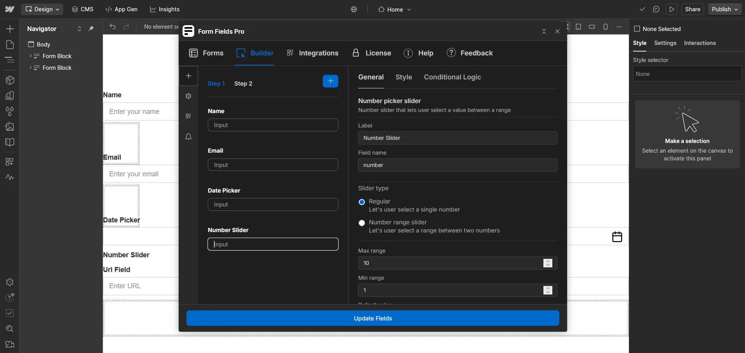Screen dimensions: 745x353
Task: Open the Feedback tab
Action: click(470, 53)
